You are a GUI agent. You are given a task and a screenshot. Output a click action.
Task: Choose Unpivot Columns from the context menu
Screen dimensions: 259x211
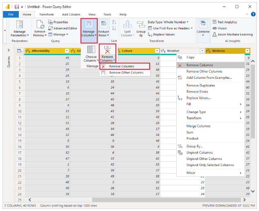tap(199, 153)
